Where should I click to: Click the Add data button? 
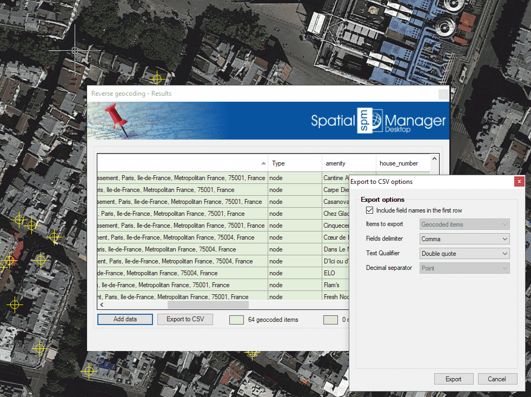coord(125,320)
